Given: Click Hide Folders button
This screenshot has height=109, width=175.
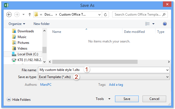Looking at the screenshot, I should [19, 99].
